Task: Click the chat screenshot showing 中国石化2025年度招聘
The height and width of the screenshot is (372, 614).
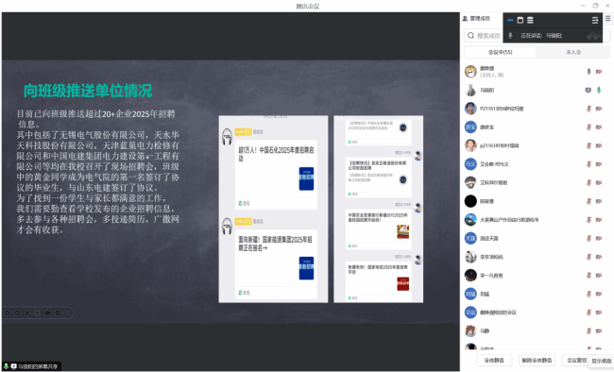Action: pyautogui.click(x=273, y=209)
